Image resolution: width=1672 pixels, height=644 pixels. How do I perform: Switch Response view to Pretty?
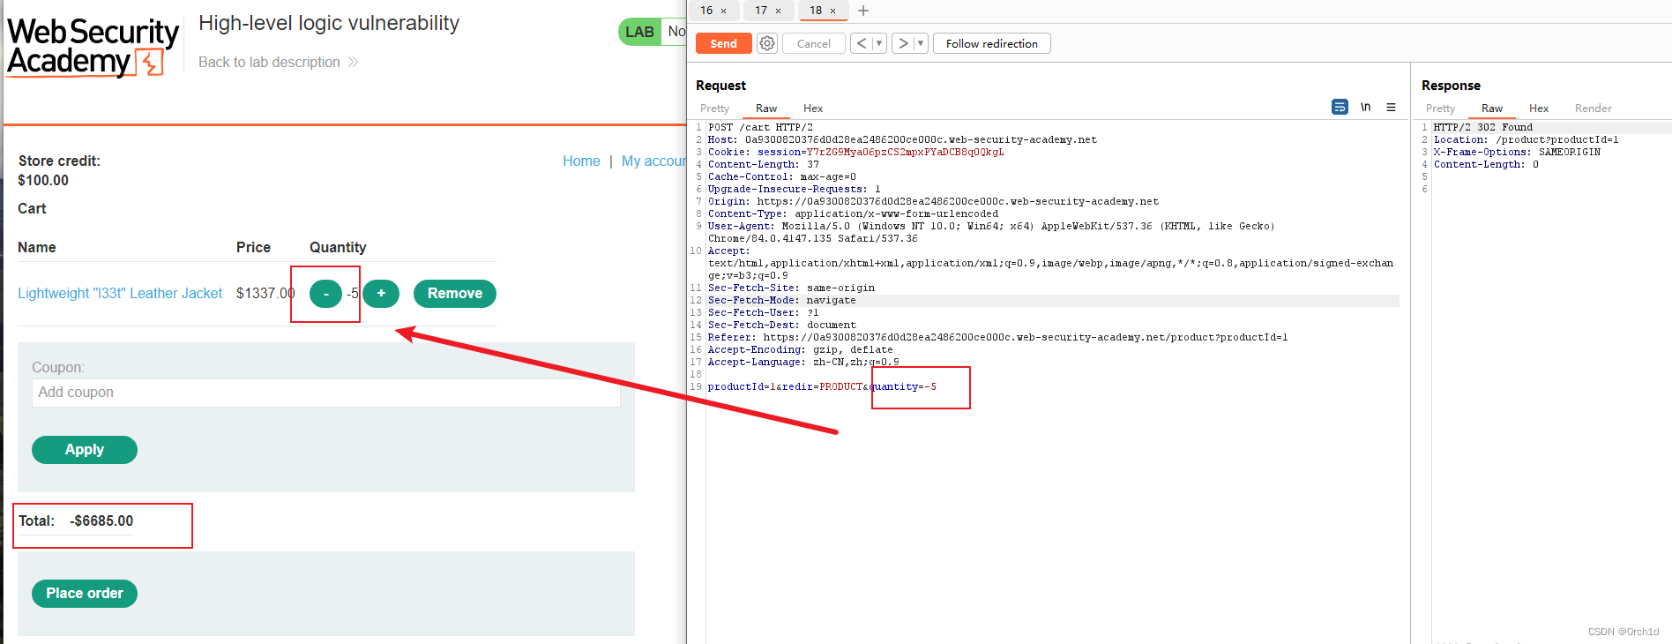[x=1440, y=109]
